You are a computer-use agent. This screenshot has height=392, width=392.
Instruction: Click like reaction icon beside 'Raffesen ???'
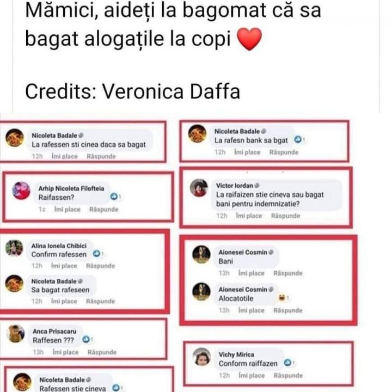[85, 340]
